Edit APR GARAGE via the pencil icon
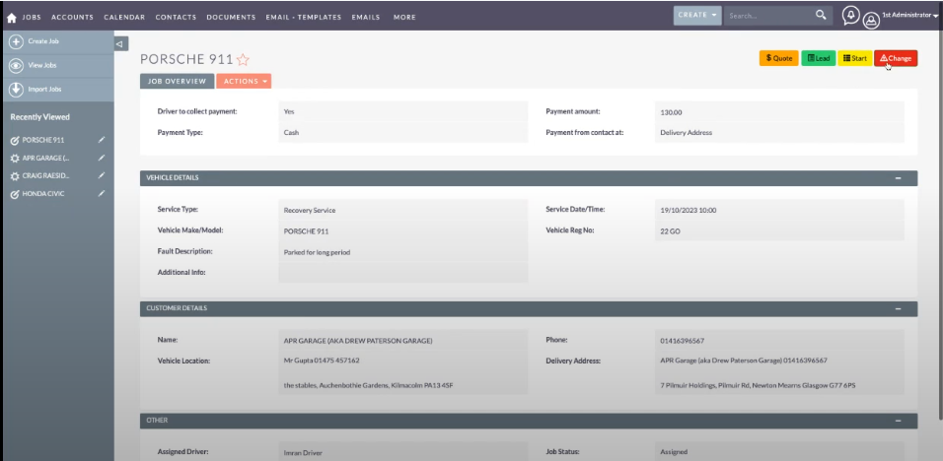Viewport: 943px width, 461px height. coord(102,158)
